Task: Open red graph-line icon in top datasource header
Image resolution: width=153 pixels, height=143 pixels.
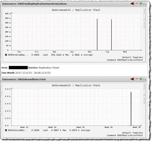Action: (x=137, y=4)
